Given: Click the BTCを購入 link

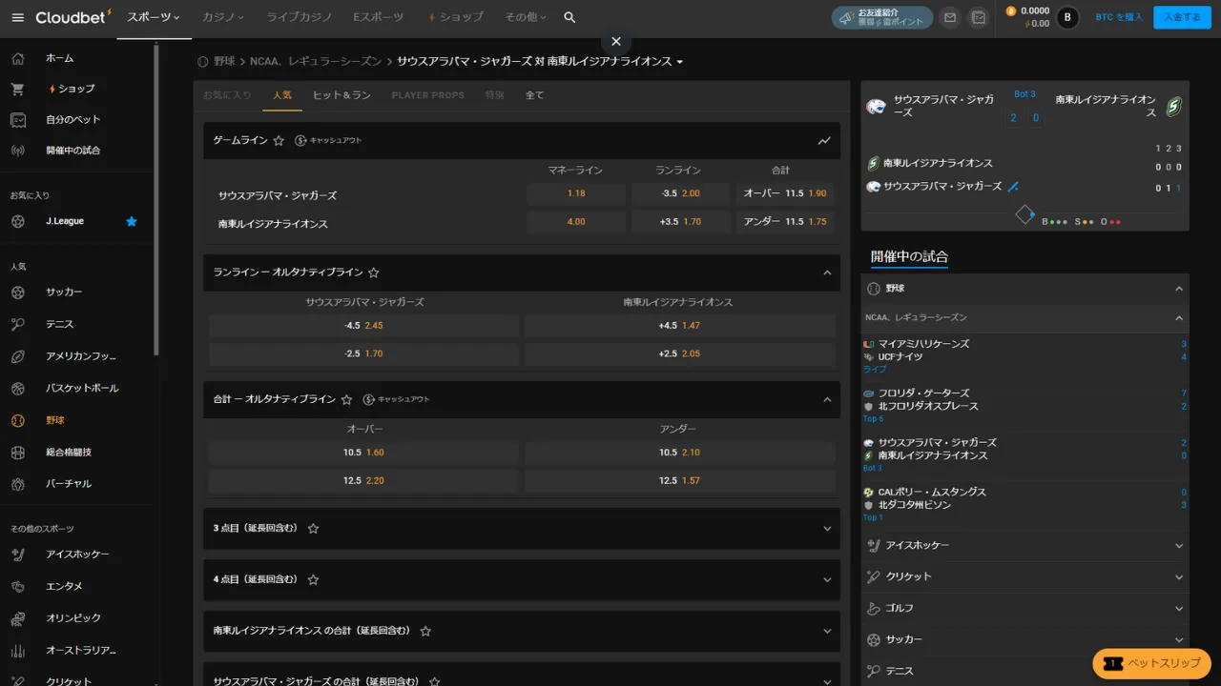Looking at the screenshot, I should tap(1118, 17).
